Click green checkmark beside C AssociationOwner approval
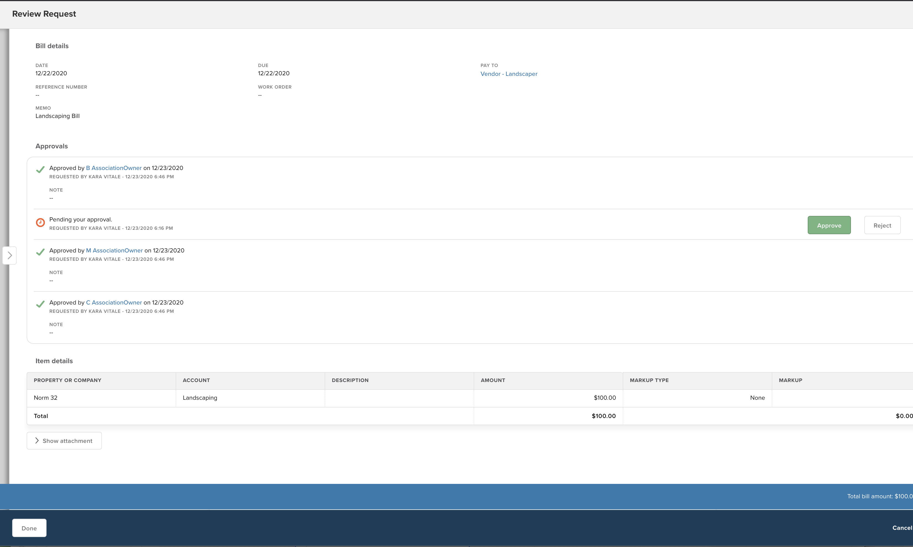This screenshot has width=913, height=547. pos(40,304)
